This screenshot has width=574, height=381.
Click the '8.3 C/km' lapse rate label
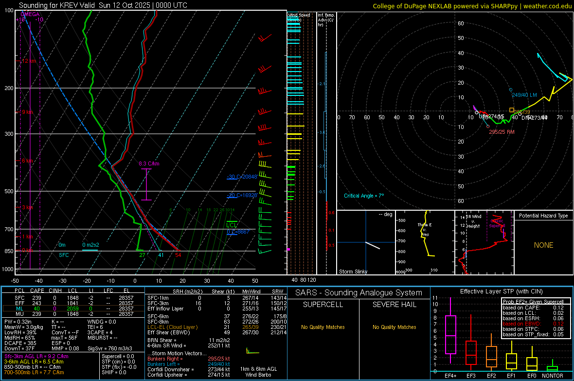click(149, 164)
